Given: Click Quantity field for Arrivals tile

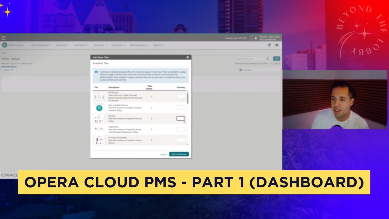Looking at the screenshot, I should point(181,118).
